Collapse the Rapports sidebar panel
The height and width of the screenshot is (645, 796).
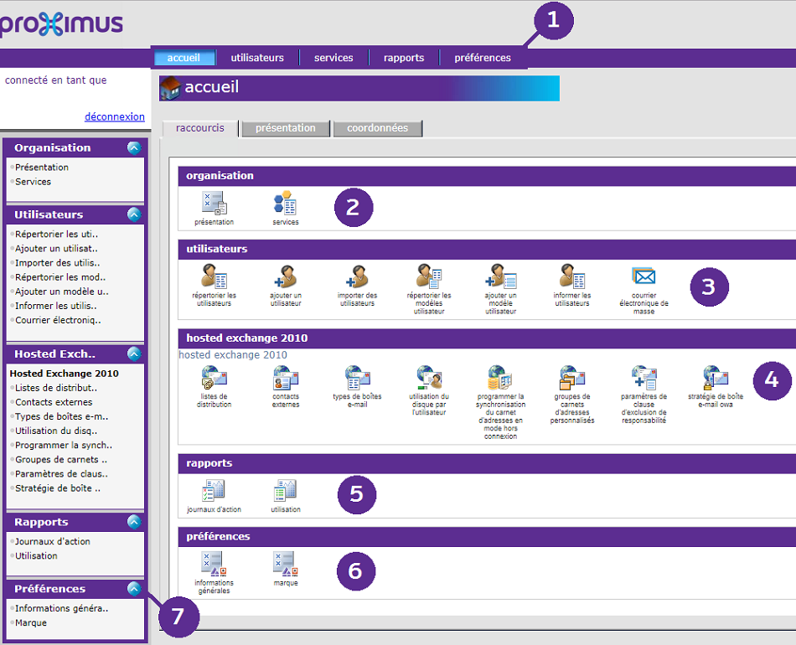click(x=134, y=522)
